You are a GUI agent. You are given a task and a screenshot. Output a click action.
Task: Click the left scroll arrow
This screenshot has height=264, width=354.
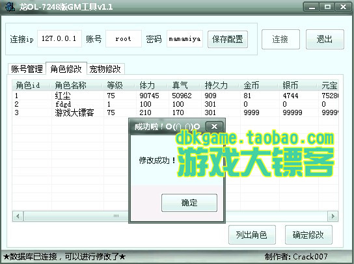pos(18,216)
